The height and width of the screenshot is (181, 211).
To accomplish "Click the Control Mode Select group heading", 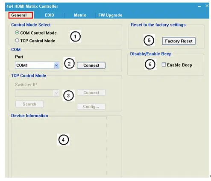I will coord(31,25).
